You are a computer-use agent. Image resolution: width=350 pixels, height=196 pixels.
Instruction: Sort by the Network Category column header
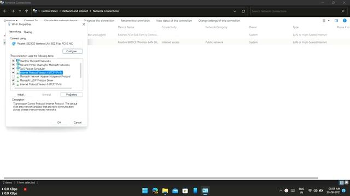[216, 27]
